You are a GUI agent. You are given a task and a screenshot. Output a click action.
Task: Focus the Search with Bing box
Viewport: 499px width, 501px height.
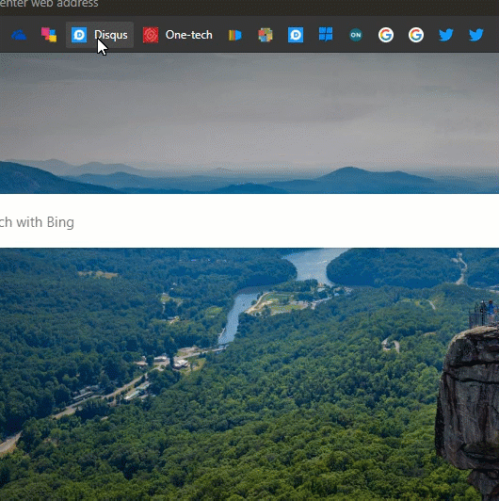point(249,221)
